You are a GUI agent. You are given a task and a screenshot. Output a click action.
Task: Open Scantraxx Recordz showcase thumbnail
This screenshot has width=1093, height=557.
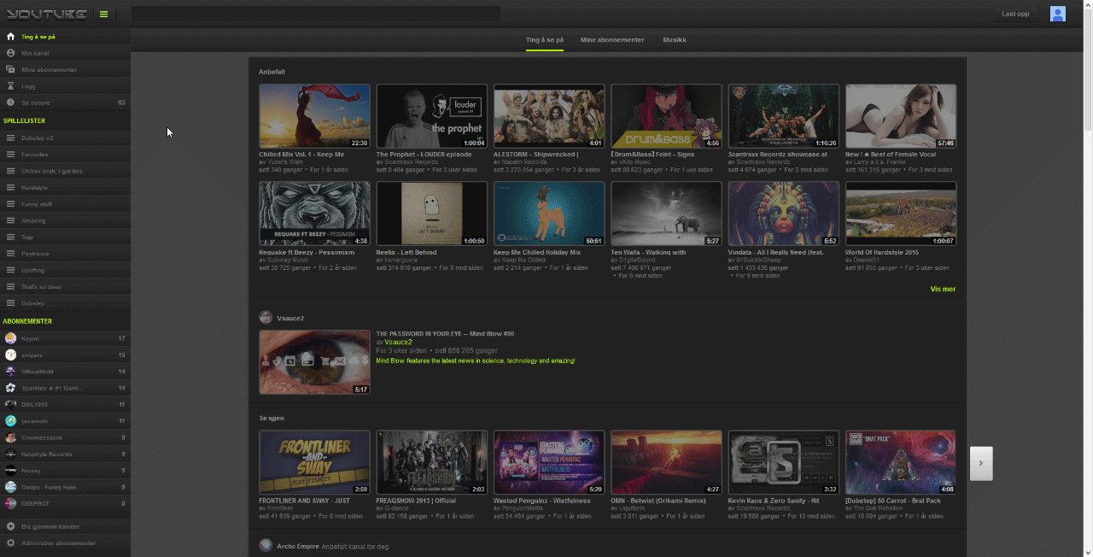click(784, 116)
